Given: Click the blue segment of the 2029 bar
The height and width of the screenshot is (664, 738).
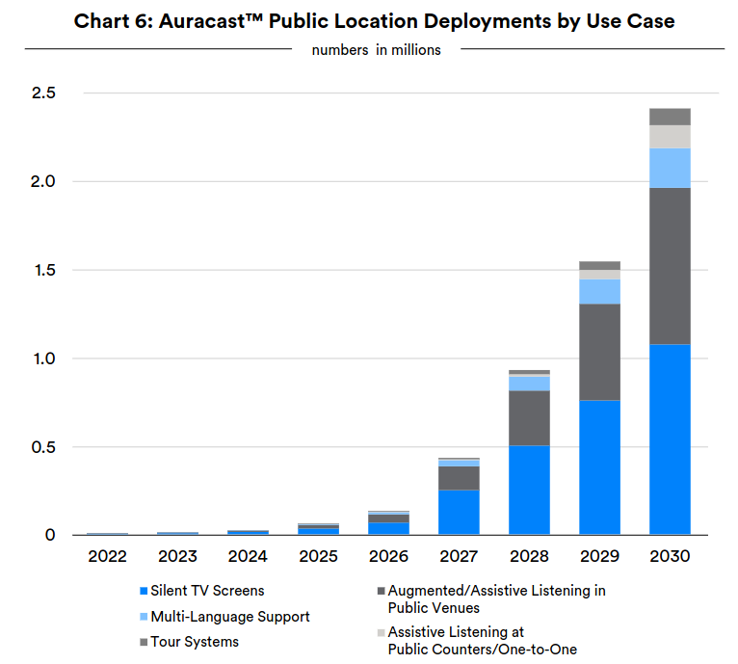Looking at the screenshot, I should [599, 467].
